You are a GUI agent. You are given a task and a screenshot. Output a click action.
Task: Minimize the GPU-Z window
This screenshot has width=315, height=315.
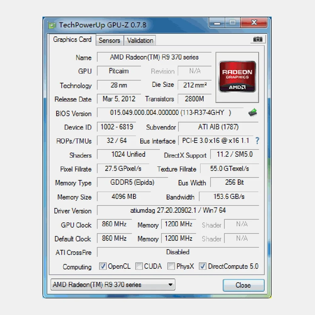coord(217,23)
